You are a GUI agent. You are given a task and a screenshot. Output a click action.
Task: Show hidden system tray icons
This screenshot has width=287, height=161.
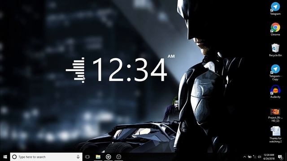point(244,157)
